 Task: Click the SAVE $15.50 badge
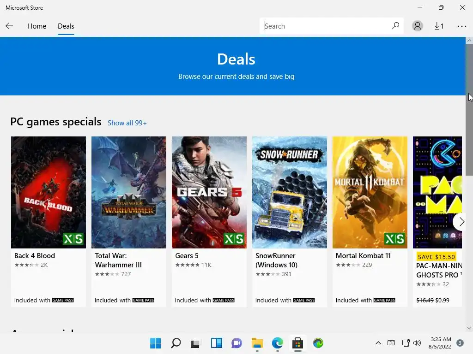pos(436,257)
